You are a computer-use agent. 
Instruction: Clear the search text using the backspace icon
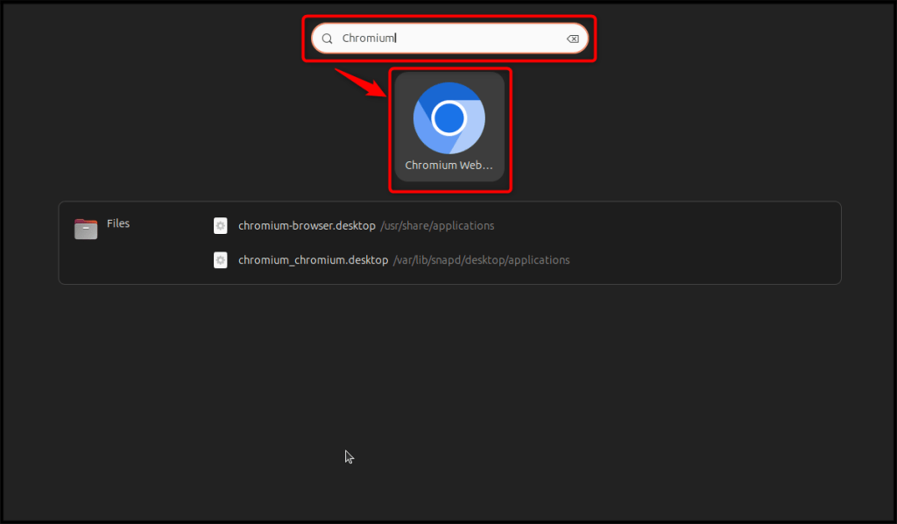[573, 38]
